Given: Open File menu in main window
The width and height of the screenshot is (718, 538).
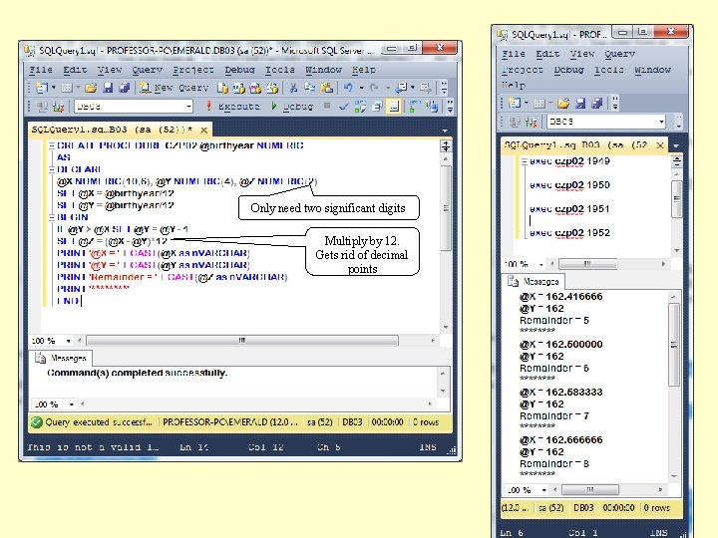Looking at the screenshot, I should [40, 70].
